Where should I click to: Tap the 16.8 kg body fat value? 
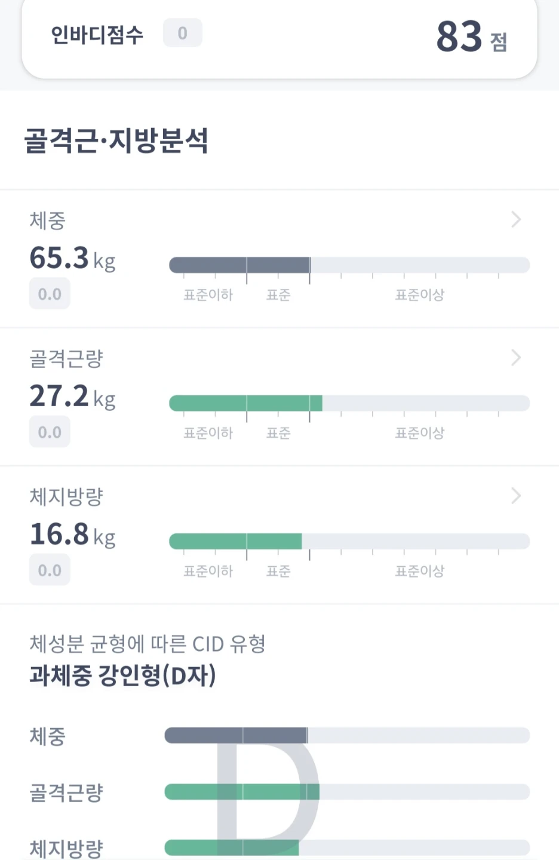[72, 535]
